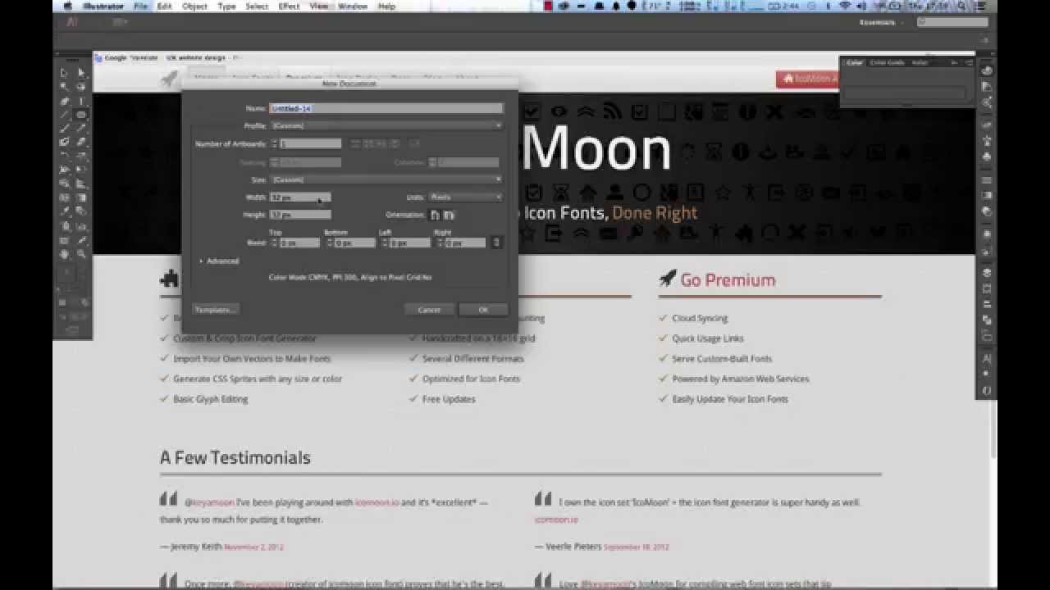Open the Color panel options menu

pos(969,62)
